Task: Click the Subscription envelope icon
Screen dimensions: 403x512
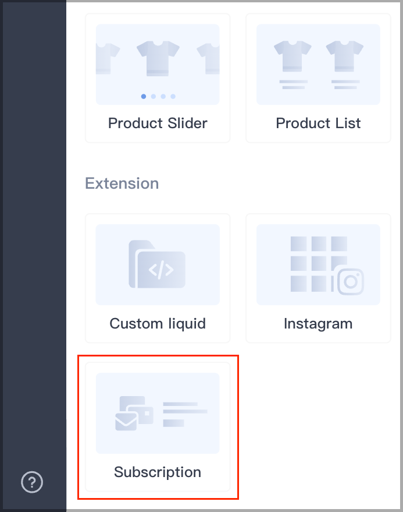Action: (x=126, y=422)
